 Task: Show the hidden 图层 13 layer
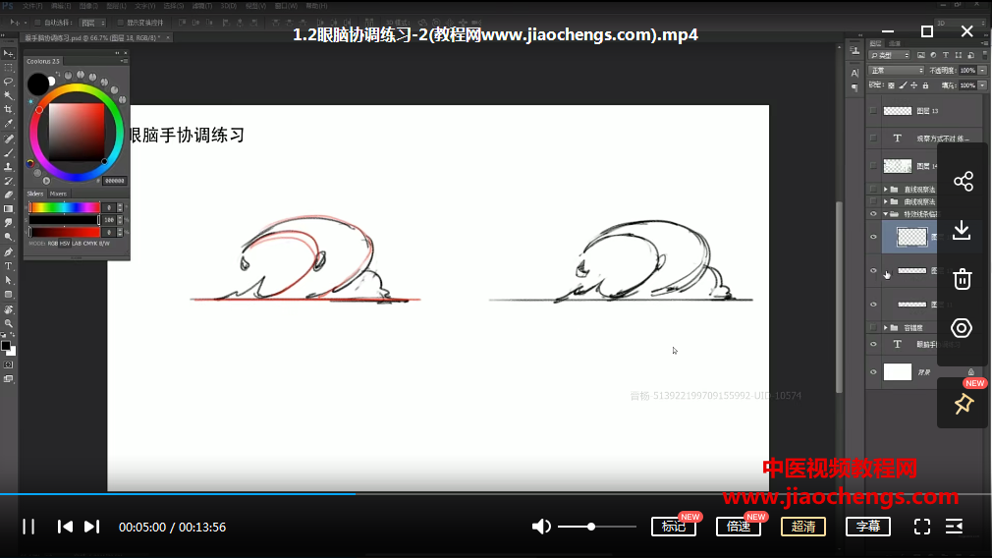point(874,111)
